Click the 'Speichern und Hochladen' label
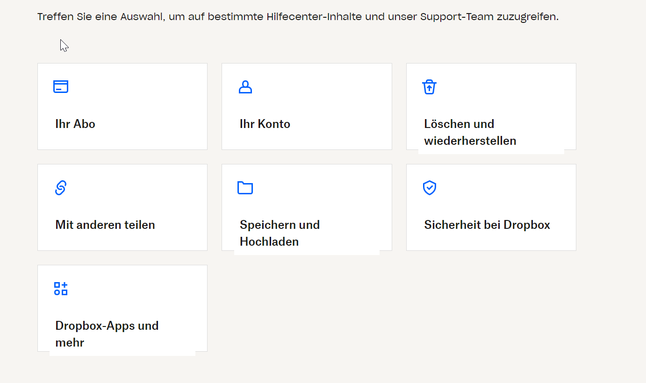Screen dimensions: 646x383 point(280,233)
